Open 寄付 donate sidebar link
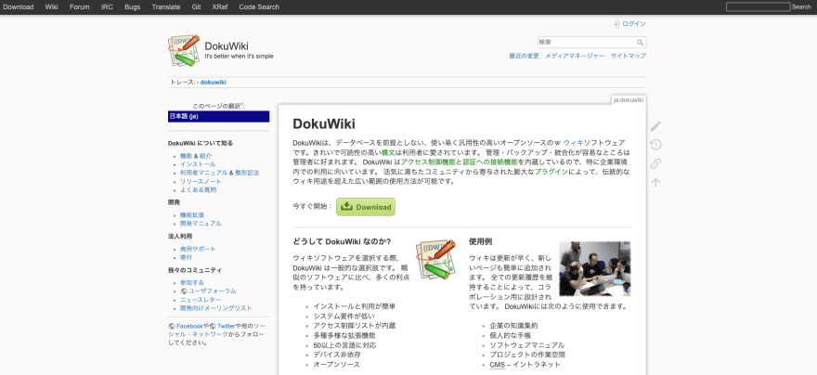This screenshot has width=817, height=375. (186, 257)
